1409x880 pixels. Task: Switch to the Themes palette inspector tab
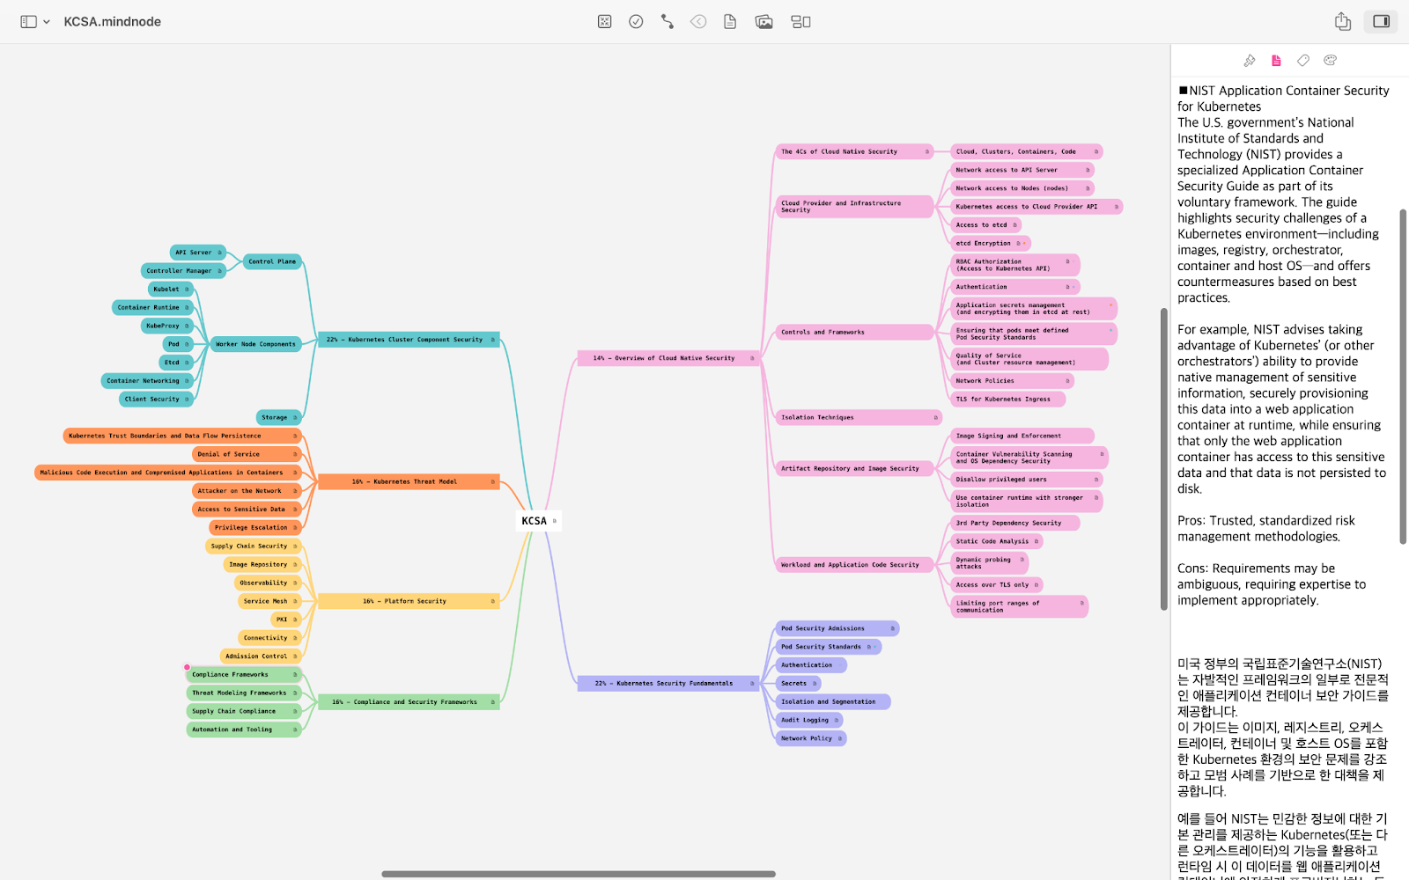click(x=1331, y=61)
